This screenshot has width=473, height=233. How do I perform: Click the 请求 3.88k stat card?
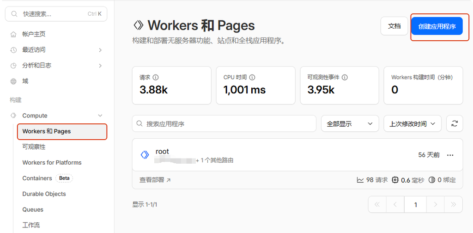pos(172,86)
